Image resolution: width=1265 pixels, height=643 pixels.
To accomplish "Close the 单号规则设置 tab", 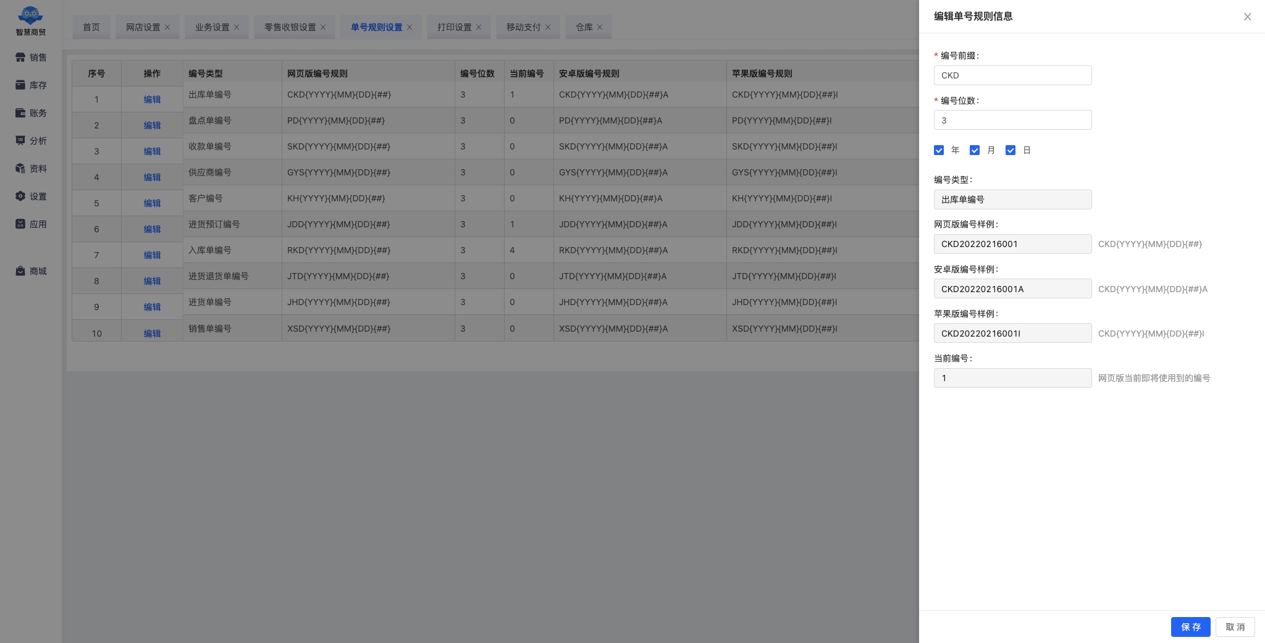I will (410, 27).
